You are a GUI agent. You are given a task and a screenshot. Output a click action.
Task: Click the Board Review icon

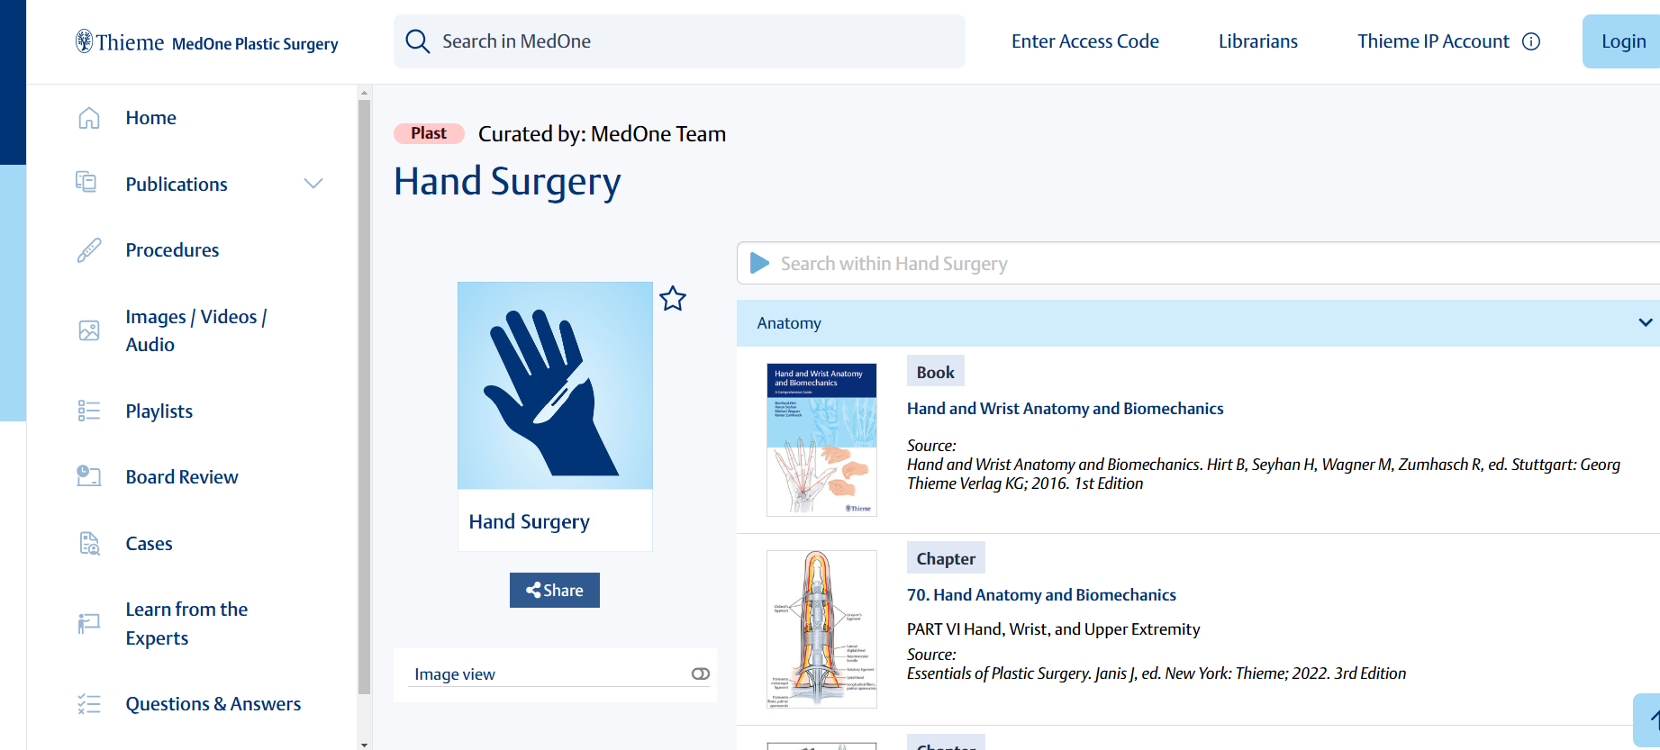(89, 476)
